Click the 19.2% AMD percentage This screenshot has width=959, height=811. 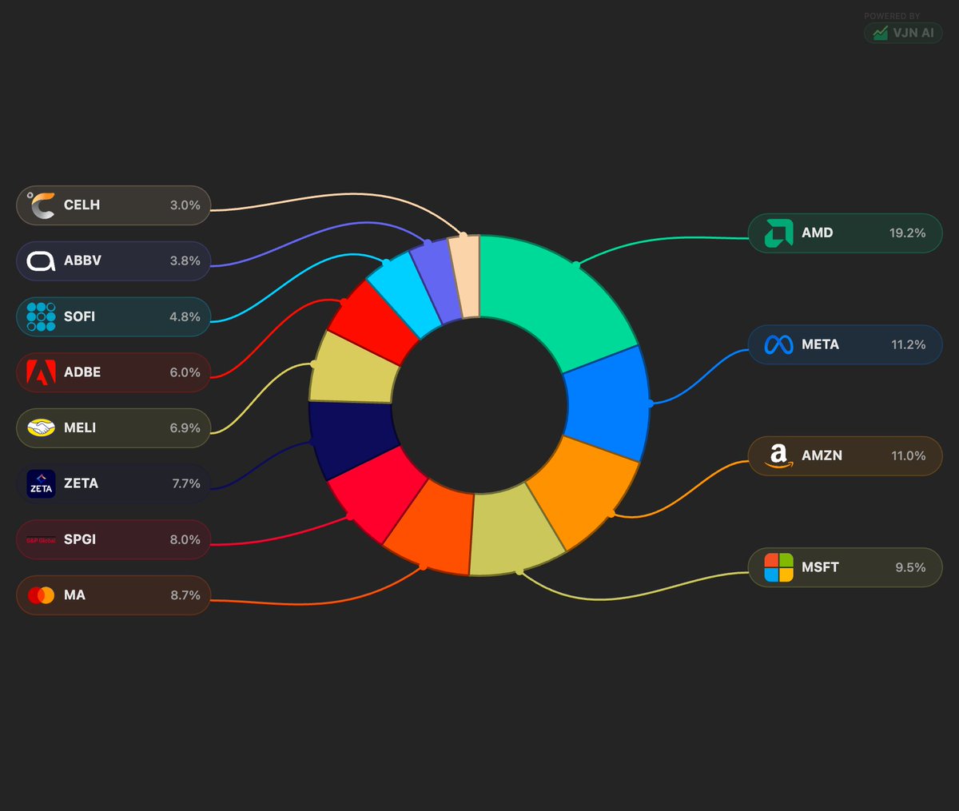pos(908,233)
